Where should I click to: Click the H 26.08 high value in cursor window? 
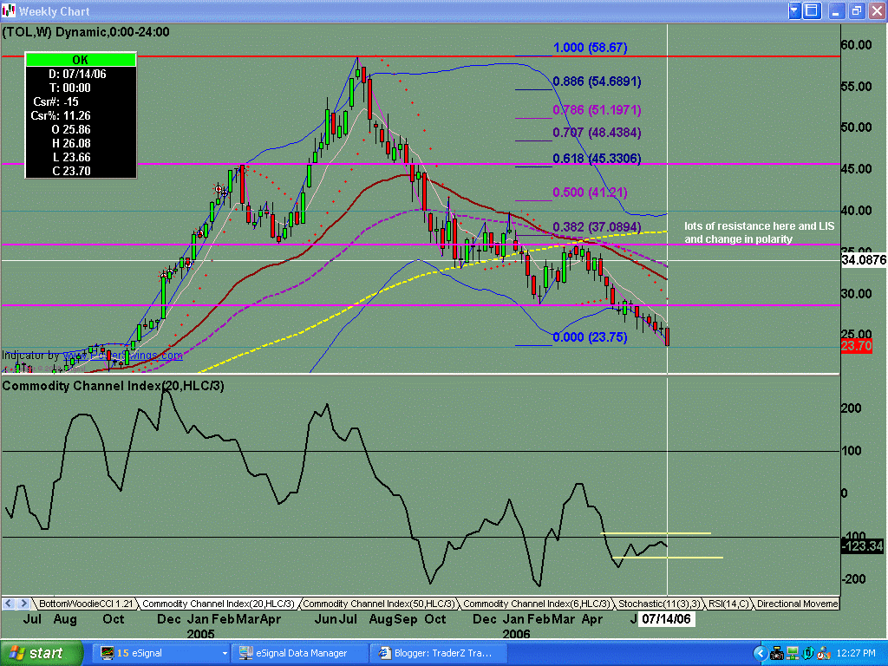pyautogui.click(x=71, y=143)
